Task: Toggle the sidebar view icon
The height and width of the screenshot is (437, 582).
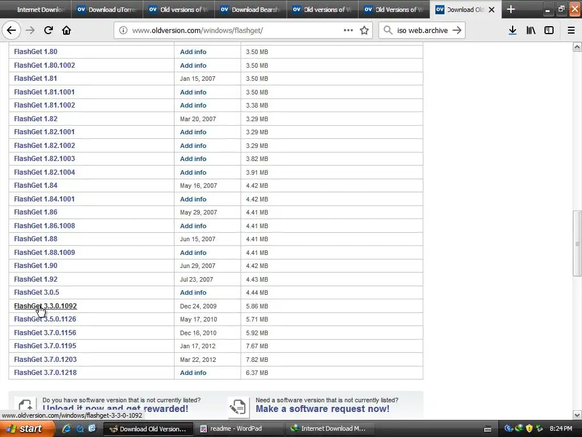Action: [549, 31]
